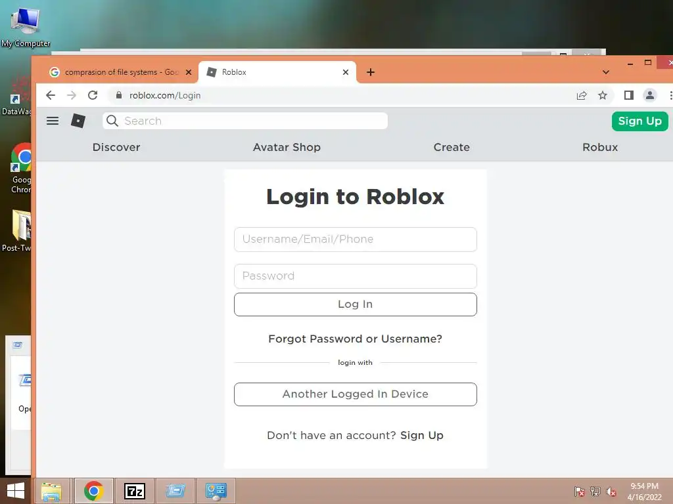673x504 pixels.
Task: Open the network status tray icon
Action: click(x=595, y=492)
